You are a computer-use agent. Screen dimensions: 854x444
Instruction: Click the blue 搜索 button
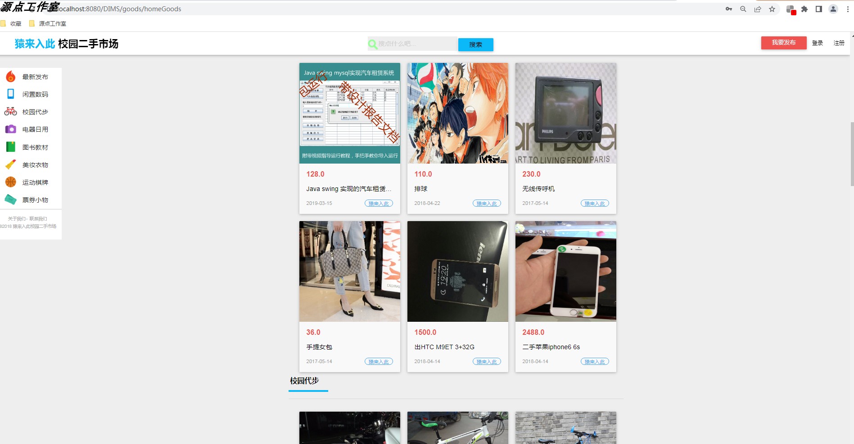pyautogui.click(x=476, y=44)
